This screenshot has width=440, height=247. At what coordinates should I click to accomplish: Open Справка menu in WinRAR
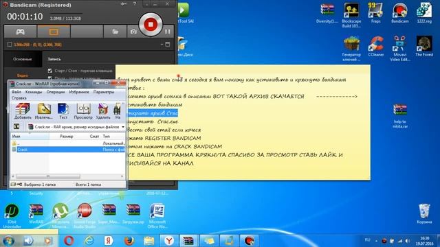pos(19,98)
